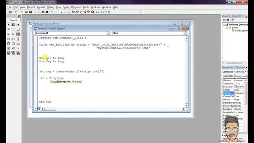The image size is (254, 143).
Task: Select the TextBox control tool
Action: pyautogui.click(x=9, y=29)
